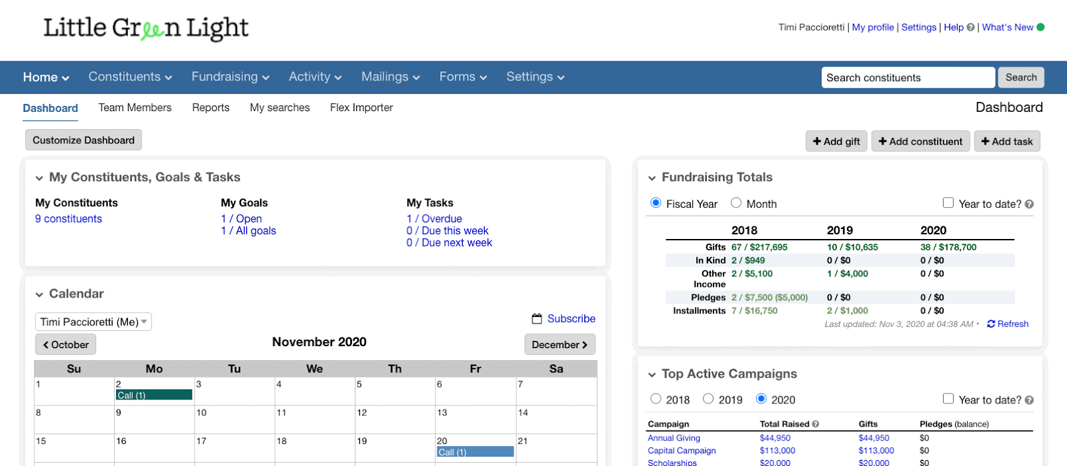
Task: Click the 2020 Gifts 38 / $178,700 value
Action: tap(948, 247)
